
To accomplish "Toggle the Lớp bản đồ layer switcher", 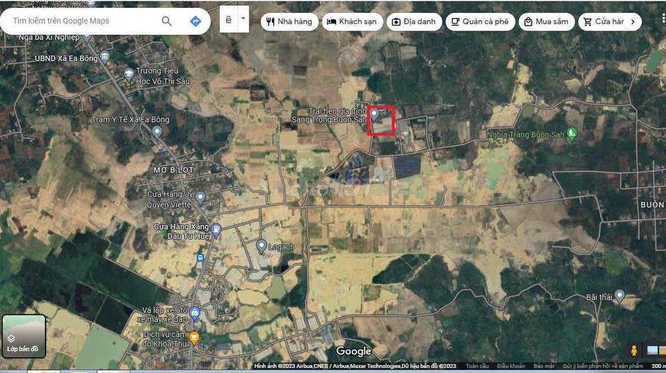I will coord(23,336).
